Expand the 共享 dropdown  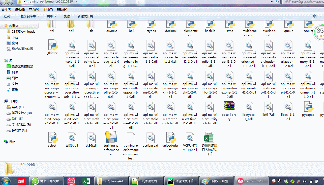[51, 16]
